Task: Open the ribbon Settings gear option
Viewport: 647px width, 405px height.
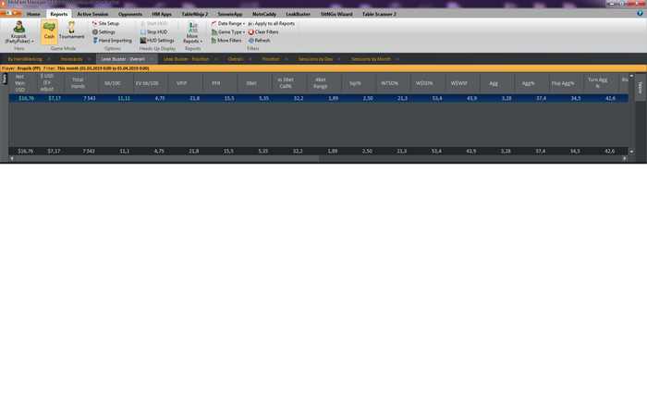Action: (104, 31)
